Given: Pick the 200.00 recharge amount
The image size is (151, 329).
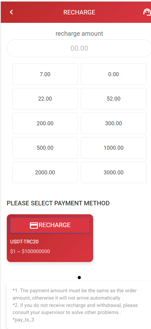Looking at the screenshot, I should (45, 123).
